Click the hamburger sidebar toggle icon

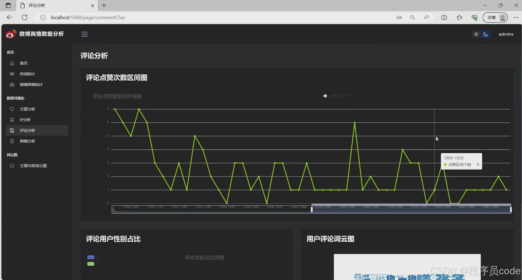(84, 34)
